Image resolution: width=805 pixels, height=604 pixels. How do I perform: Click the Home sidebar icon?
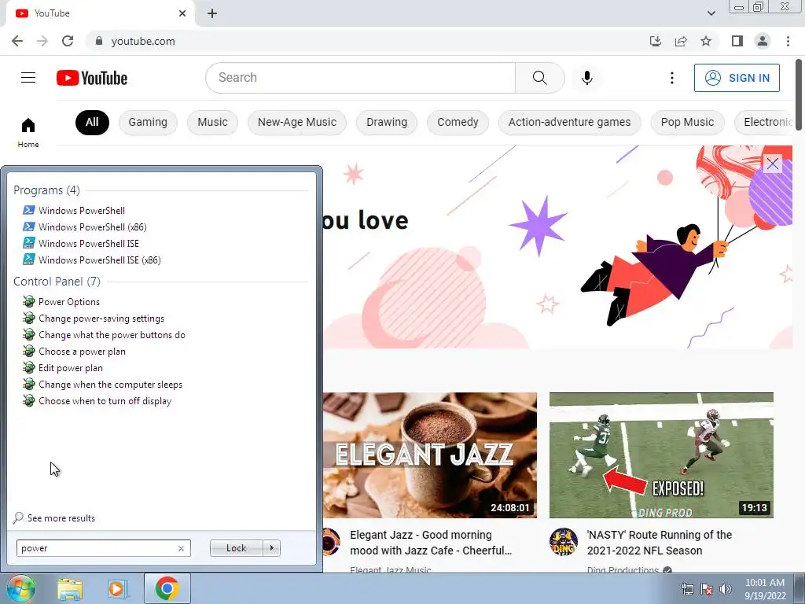[28, 132]
